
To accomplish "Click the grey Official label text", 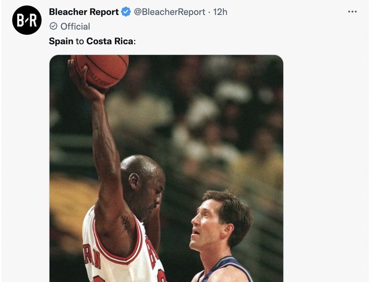I will (75, 26).
